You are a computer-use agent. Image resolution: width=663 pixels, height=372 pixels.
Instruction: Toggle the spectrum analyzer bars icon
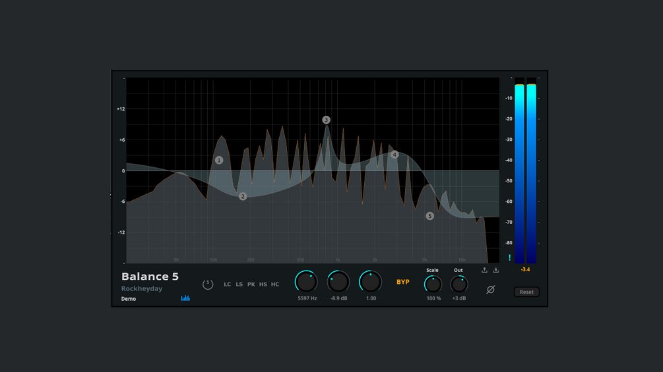coord(185,298)
